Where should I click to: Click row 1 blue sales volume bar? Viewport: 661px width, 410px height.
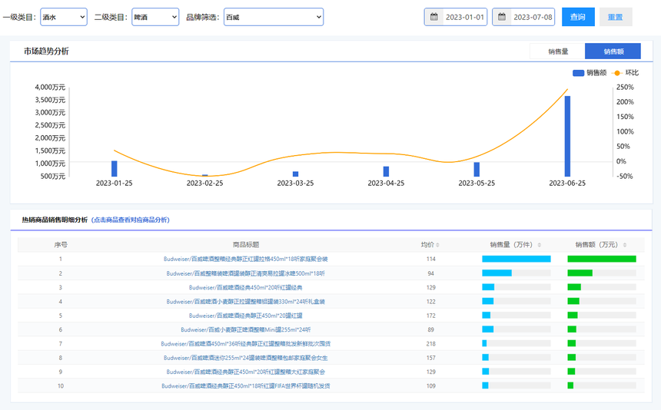click(517, 259)
